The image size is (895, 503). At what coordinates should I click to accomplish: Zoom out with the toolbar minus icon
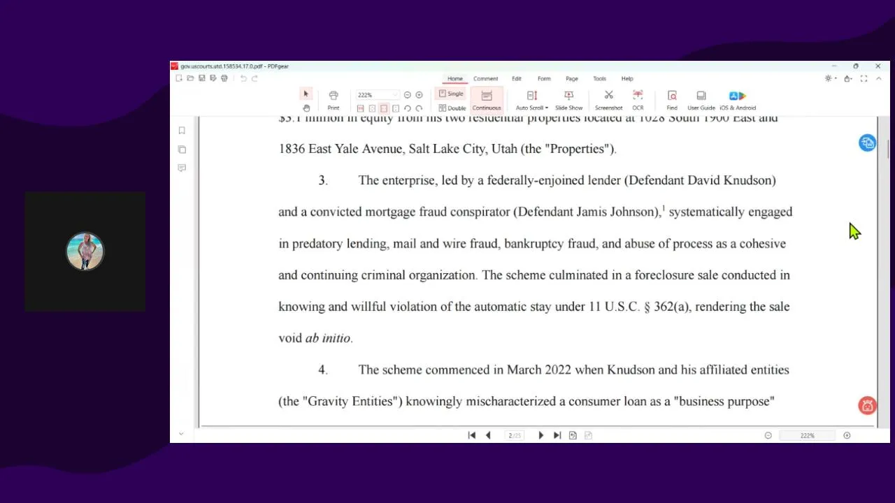pos(408,95)
